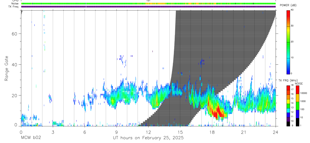310x143 pixels.
Task: Click the 18 label on TX FRQ scale
Action: [x=292, y=85]
